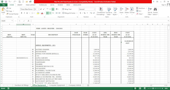Image resolution: width=170 pixels, height=90 pixels.
Task: Click the Merge & Center button
Action: (69, 13)
